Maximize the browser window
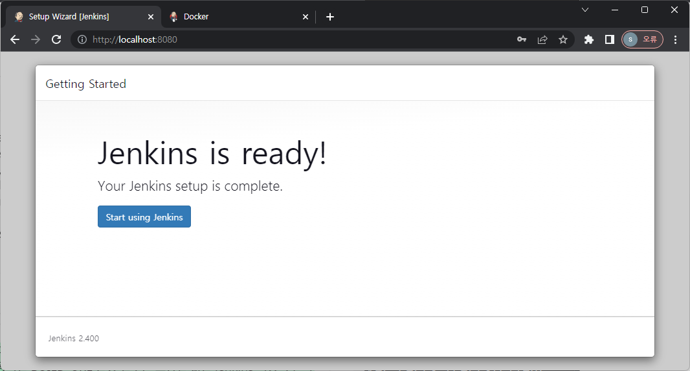This screenshot has width=690, height=371. 645,10
